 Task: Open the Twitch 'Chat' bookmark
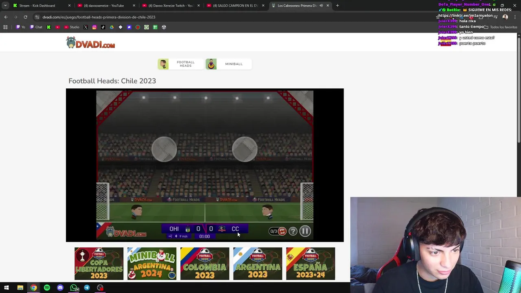[x=36, y=27]
